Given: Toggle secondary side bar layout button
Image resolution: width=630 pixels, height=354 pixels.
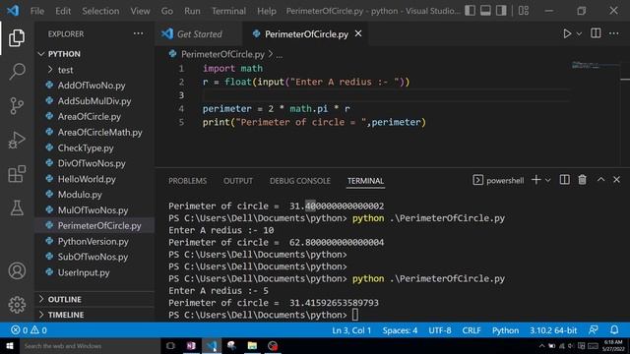Looking at the screenshot, I should [501, 11].
